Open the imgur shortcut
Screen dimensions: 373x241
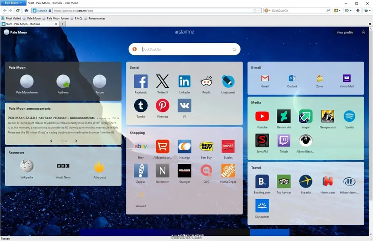[306, 116]
